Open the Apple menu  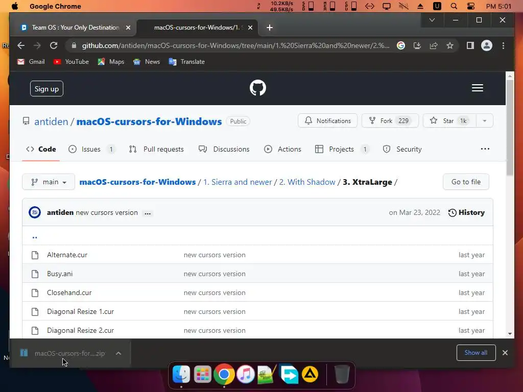[x=15, y=6]
